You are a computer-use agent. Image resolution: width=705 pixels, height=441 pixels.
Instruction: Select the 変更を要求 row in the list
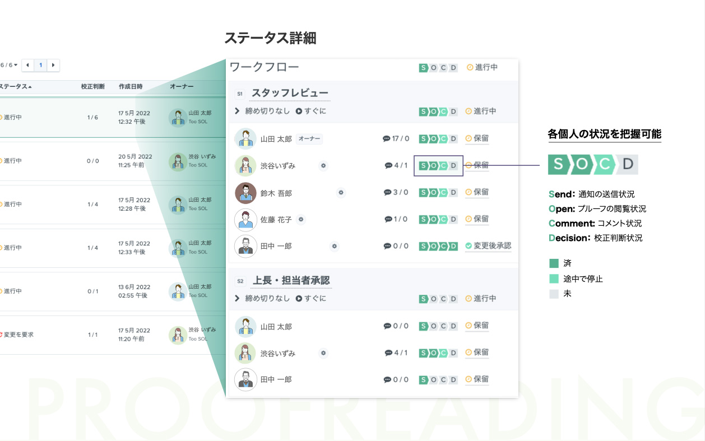[18, 335]
